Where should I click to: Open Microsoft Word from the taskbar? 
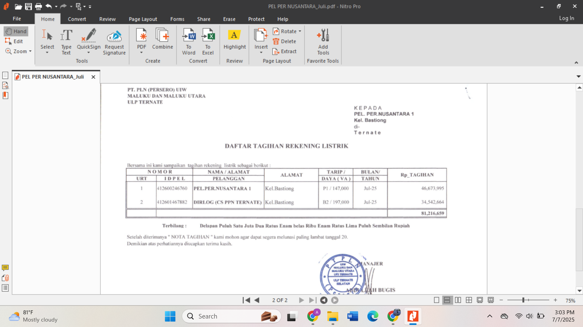[353, 316]
